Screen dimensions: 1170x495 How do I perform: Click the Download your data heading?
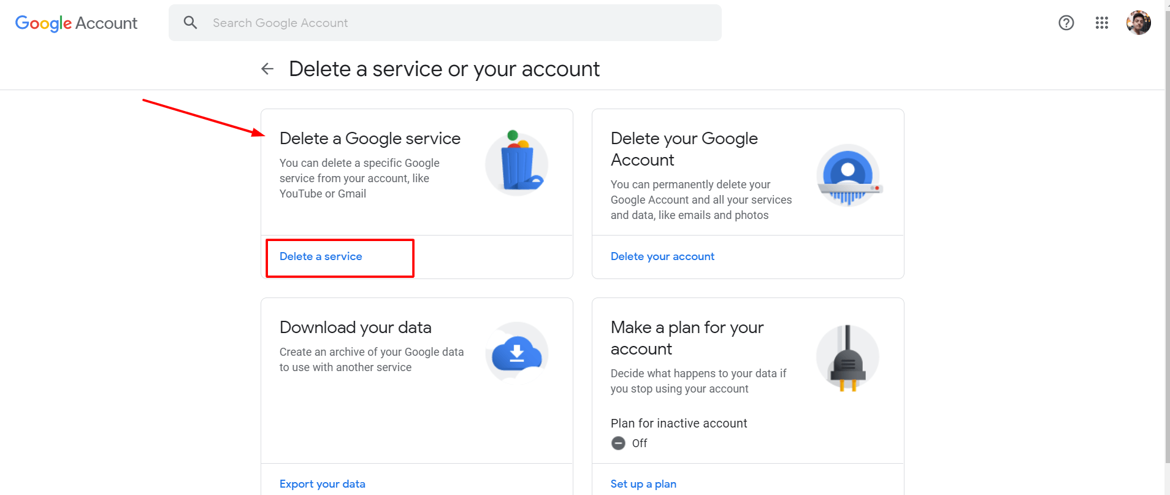[356, 328]
